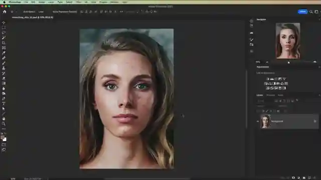Click the Home icon in options bar
The width and height of the screenshot is (321, 180).
point(5,11)
